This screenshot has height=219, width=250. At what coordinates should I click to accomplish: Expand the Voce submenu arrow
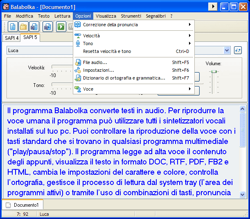click(189, 89)
